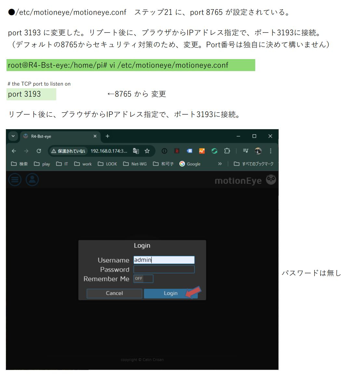This screenshot has width=344, height=381.
Task: Click the green refresh extension icon
Action: pos(214,151)
